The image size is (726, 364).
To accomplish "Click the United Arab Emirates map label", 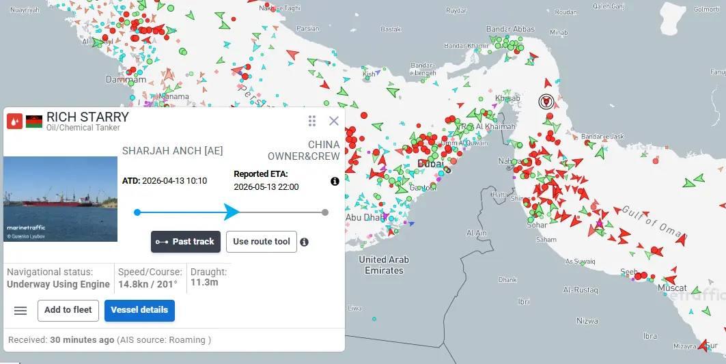I will [x=384, y=265].
